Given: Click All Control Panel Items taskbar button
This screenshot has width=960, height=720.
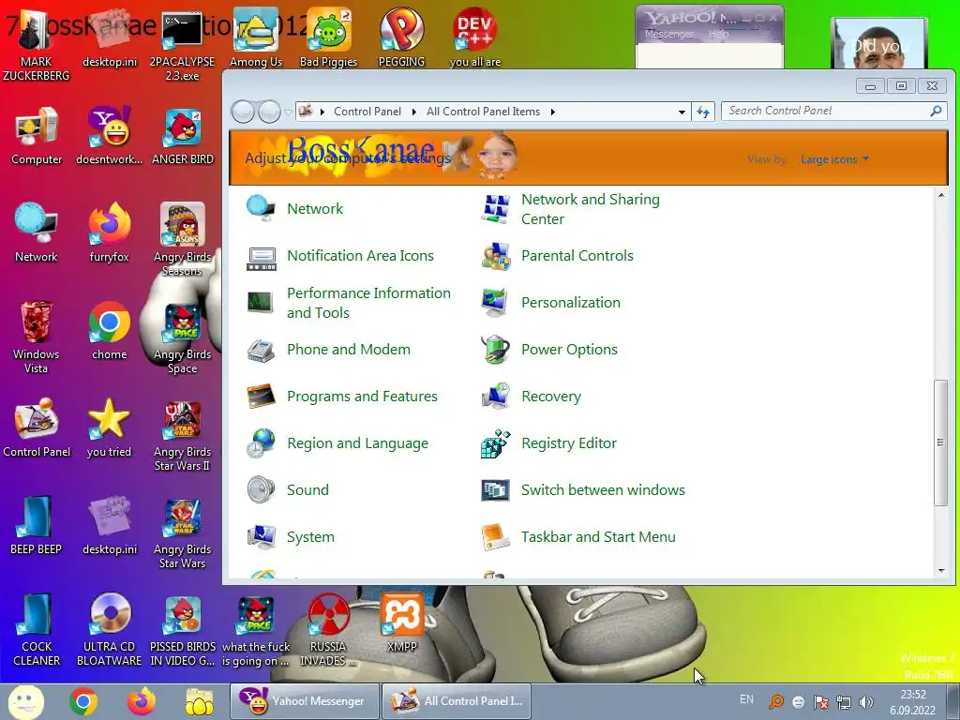Looking at the screenshot, I should (457, 701).
